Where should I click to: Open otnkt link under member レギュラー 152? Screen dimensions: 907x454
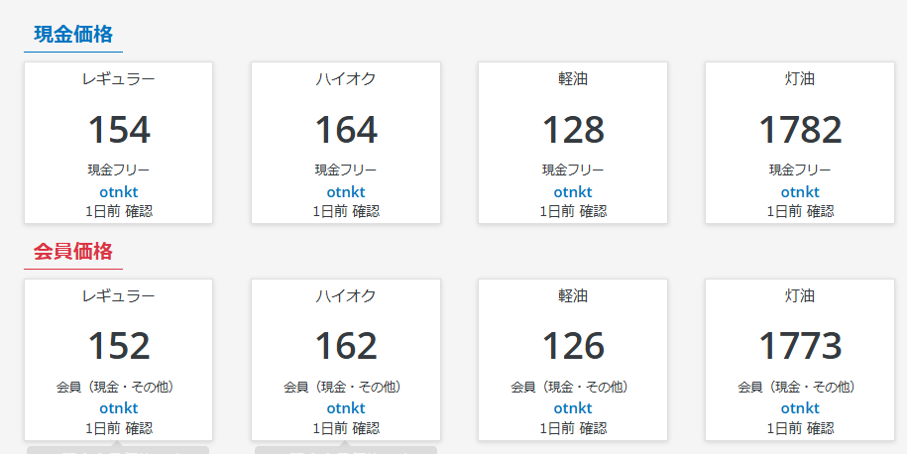coord(118,408)
